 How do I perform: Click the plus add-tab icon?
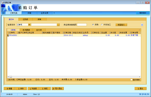pyautogui.click(x=54, y=13)
